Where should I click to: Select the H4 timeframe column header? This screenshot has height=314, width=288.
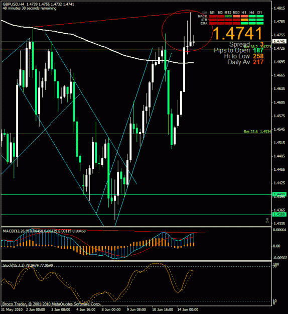tap(252, 13)
